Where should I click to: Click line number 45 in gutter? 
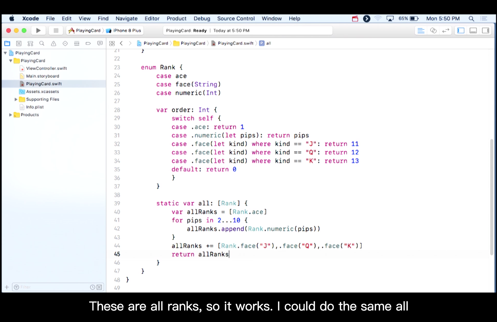pos(117,254)
